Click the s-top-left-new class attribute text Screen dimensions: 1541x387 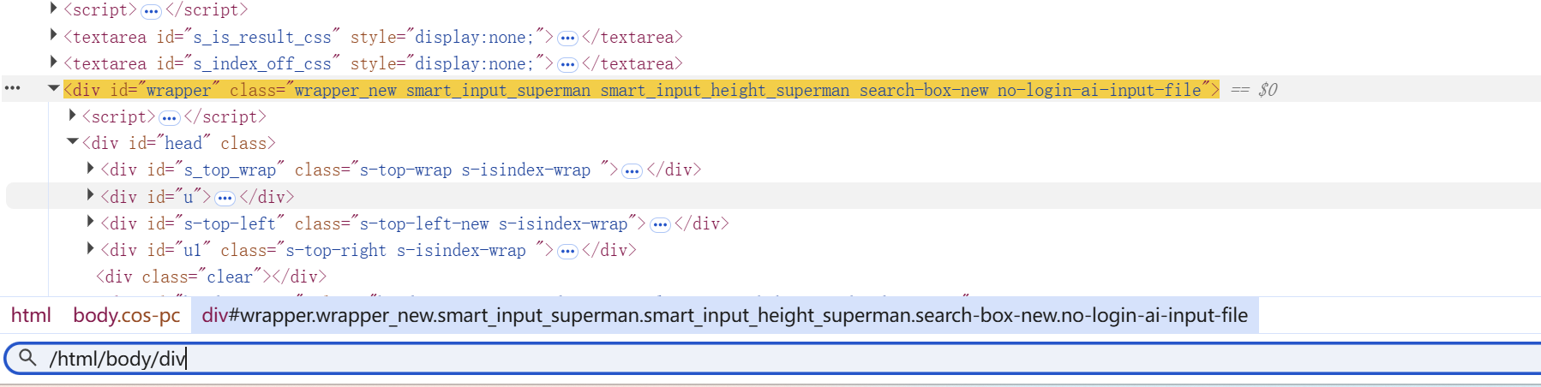424,223
